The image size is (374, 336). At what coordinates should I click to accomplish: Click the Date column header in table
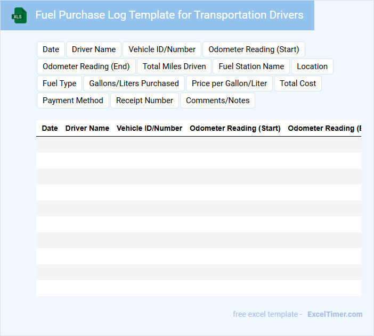50,128
